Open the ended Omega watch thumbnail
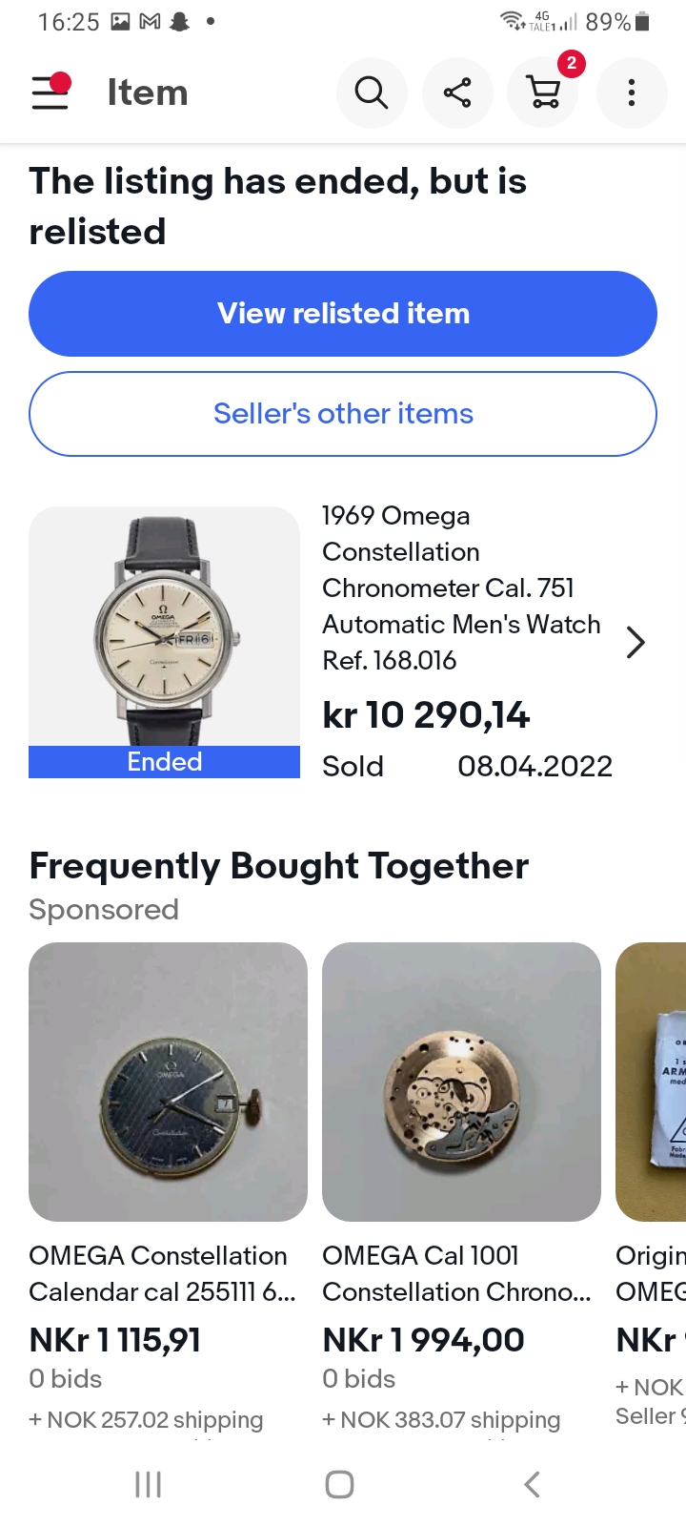 (164, 629)
